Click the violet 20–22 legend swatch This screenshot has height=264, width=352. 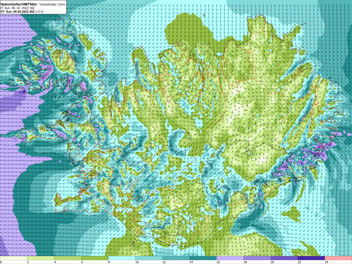(x=284, y=258)
